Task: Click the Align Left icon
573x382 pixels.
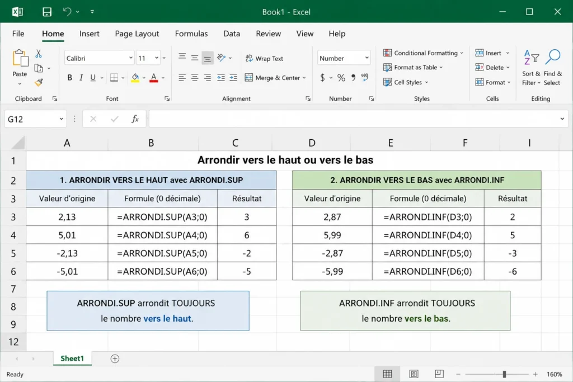Action: (x=182, y=77)
